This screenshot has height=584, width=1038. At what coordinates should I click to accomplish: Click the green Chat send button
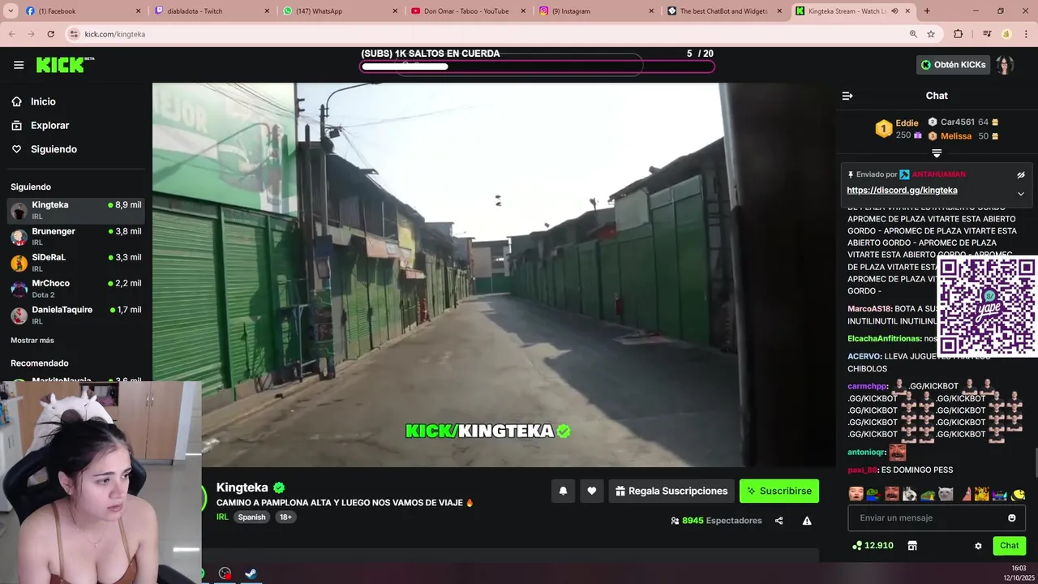(1010, 546)
